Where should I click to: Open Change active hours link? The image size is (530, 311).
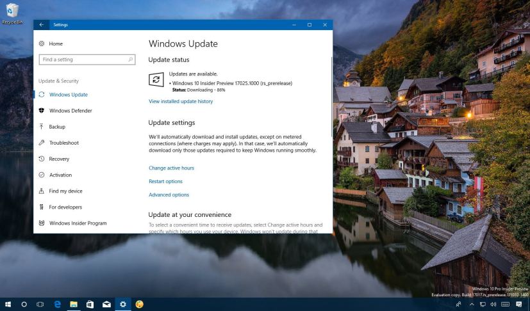click(171, 168)
